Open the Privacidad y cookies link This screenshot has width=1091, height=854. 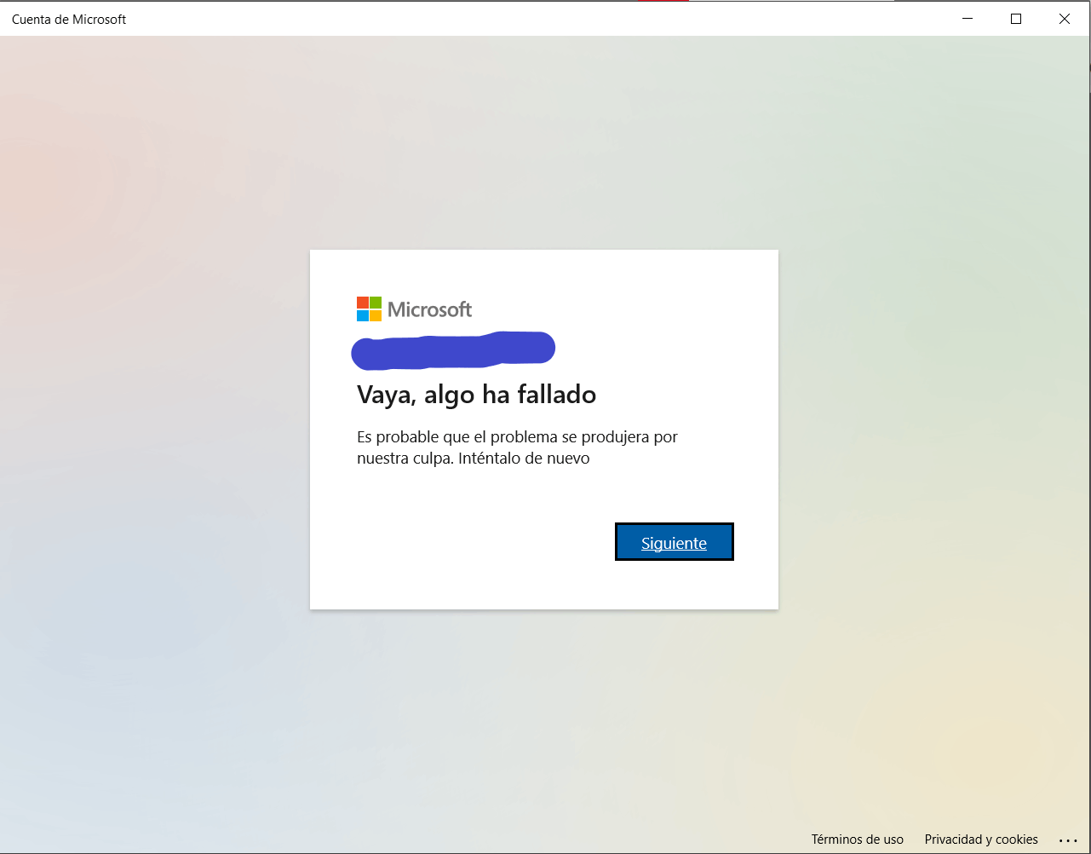981,840
